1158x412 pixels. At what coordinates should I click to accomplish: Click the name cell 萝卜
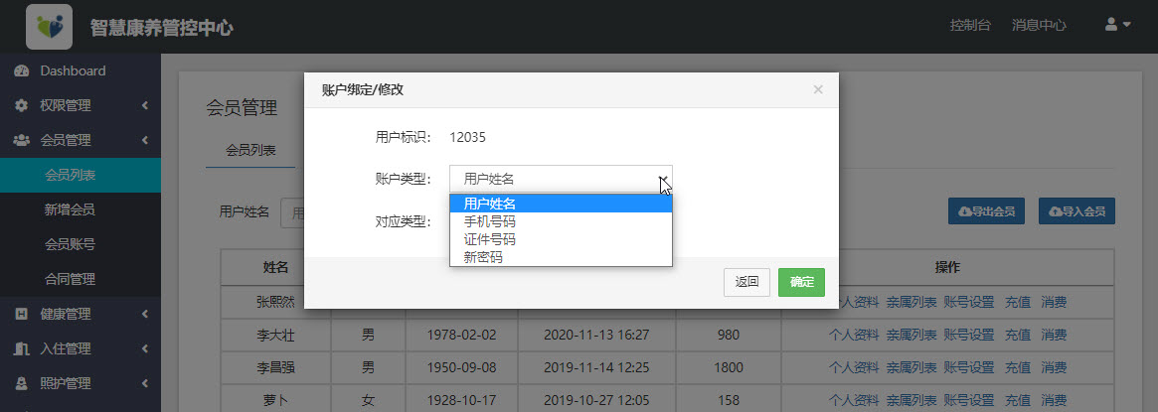click(275, 400)
